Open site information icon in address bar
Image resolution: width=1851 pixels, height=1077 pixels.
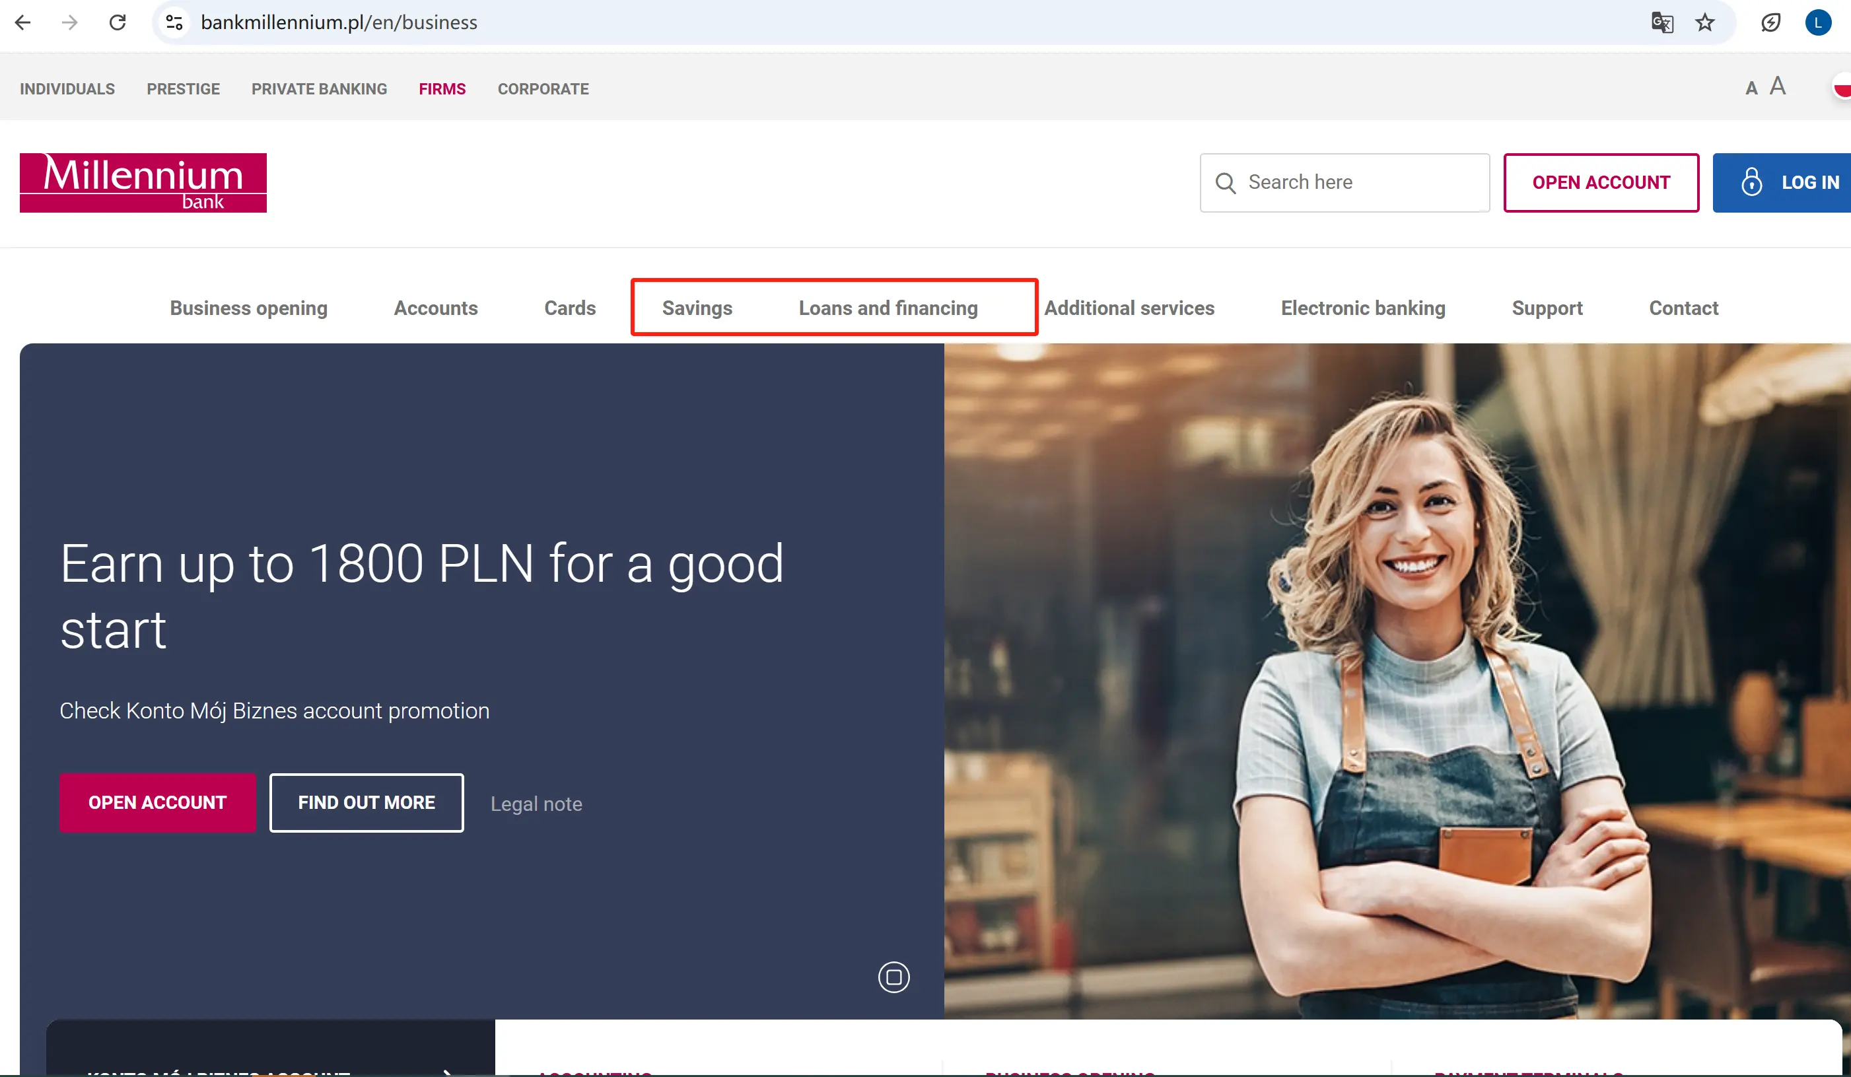point(174,22)
